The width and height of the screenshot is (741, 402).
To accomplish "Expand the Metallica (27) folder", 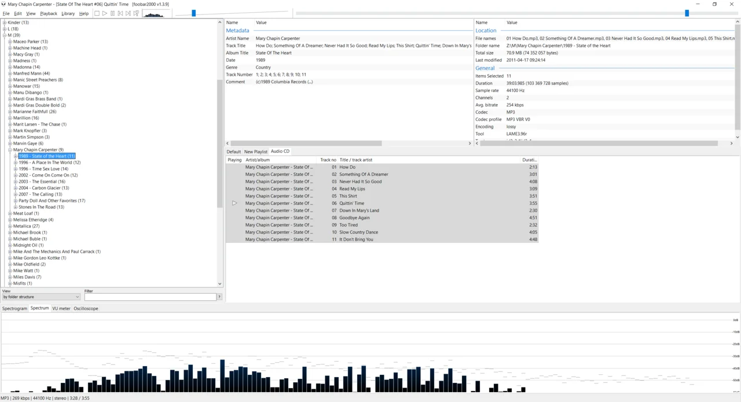I will point(10,226).
